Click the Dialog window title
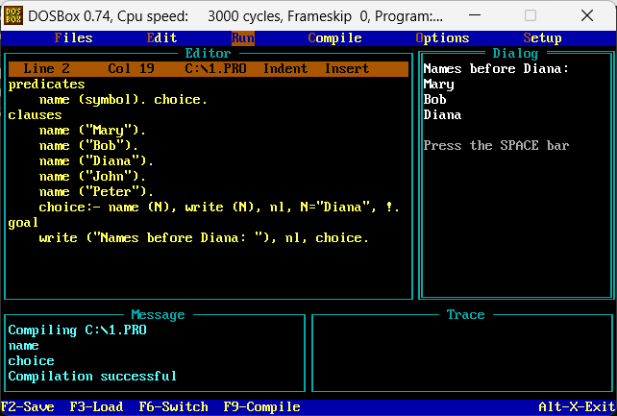This screenshot has width=617, height=416. coord(515,54)
